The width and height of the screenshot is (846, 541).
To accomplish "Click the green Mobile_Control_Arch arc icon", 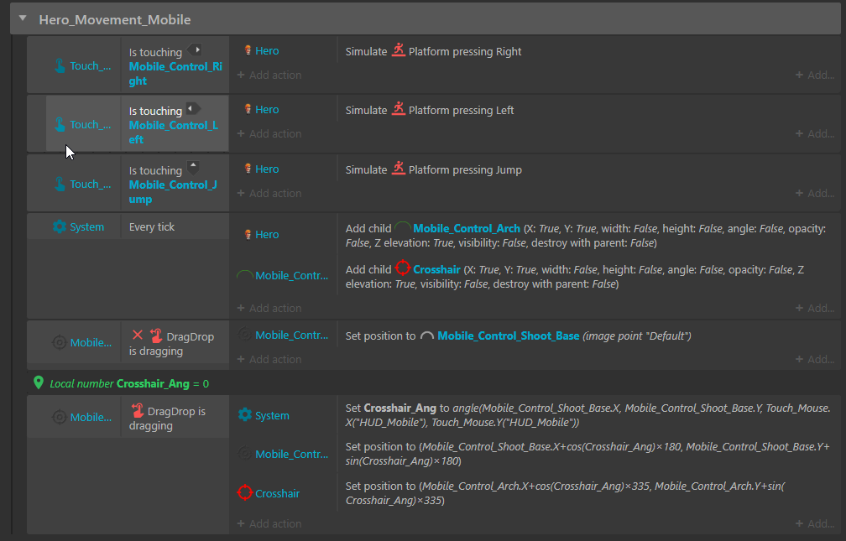I will click(403, 227).
